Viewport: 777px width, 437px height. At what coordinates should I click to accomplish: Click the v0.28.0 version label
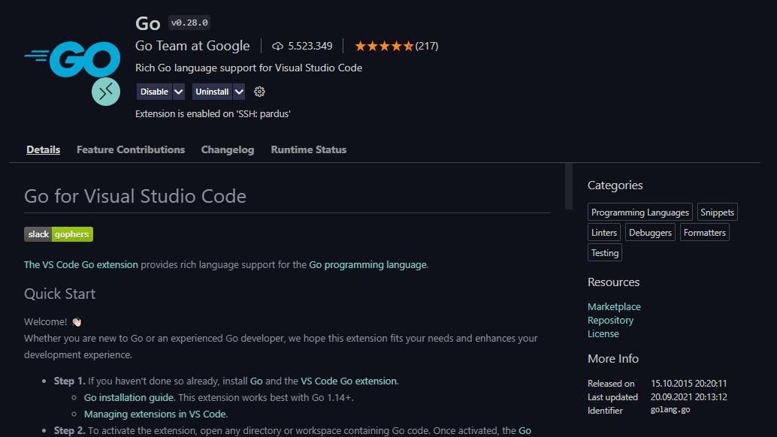[x=189, y=23]
